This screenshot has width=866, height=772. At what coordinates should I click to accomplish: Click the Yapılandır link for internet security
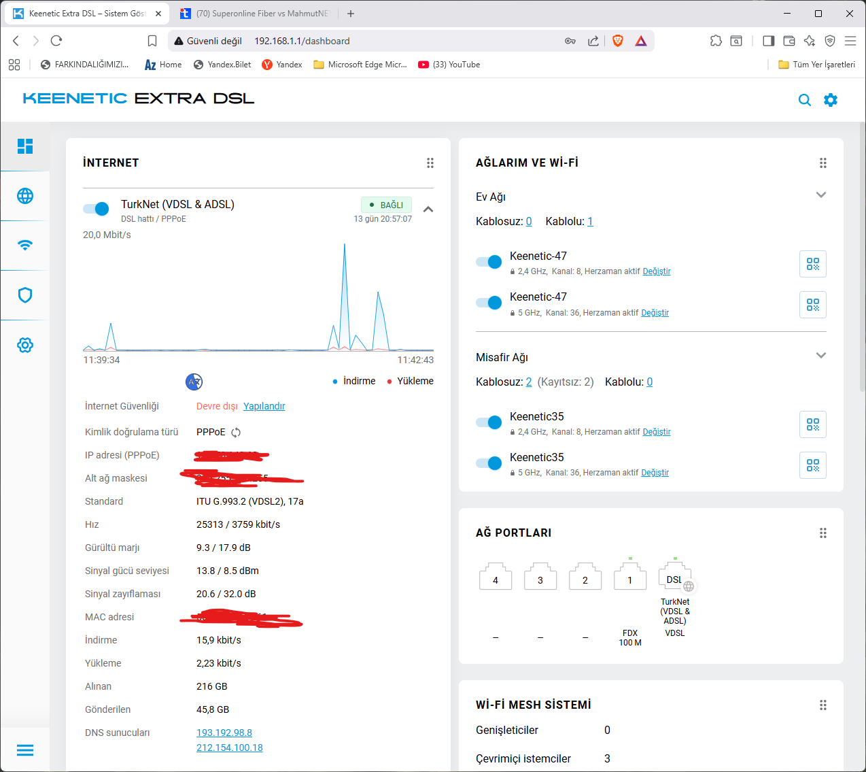[264, 406]
